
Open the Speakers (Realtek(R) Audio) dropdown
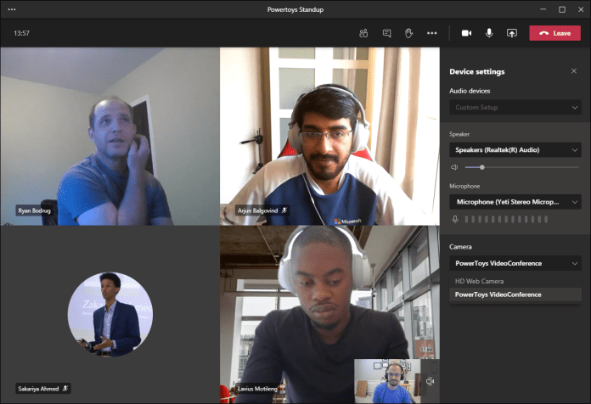[515, 150]
